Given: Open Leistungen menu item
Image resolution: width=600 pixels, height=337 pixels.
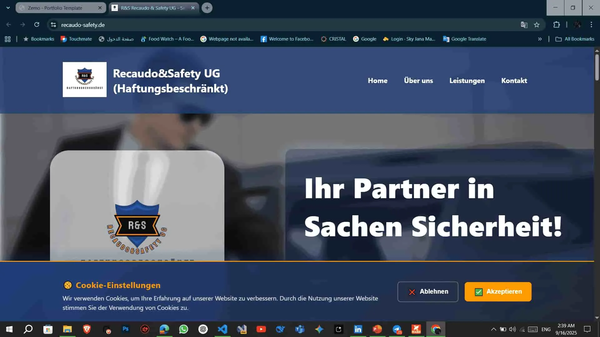Looking at the screenshot, I should [467, 81].
